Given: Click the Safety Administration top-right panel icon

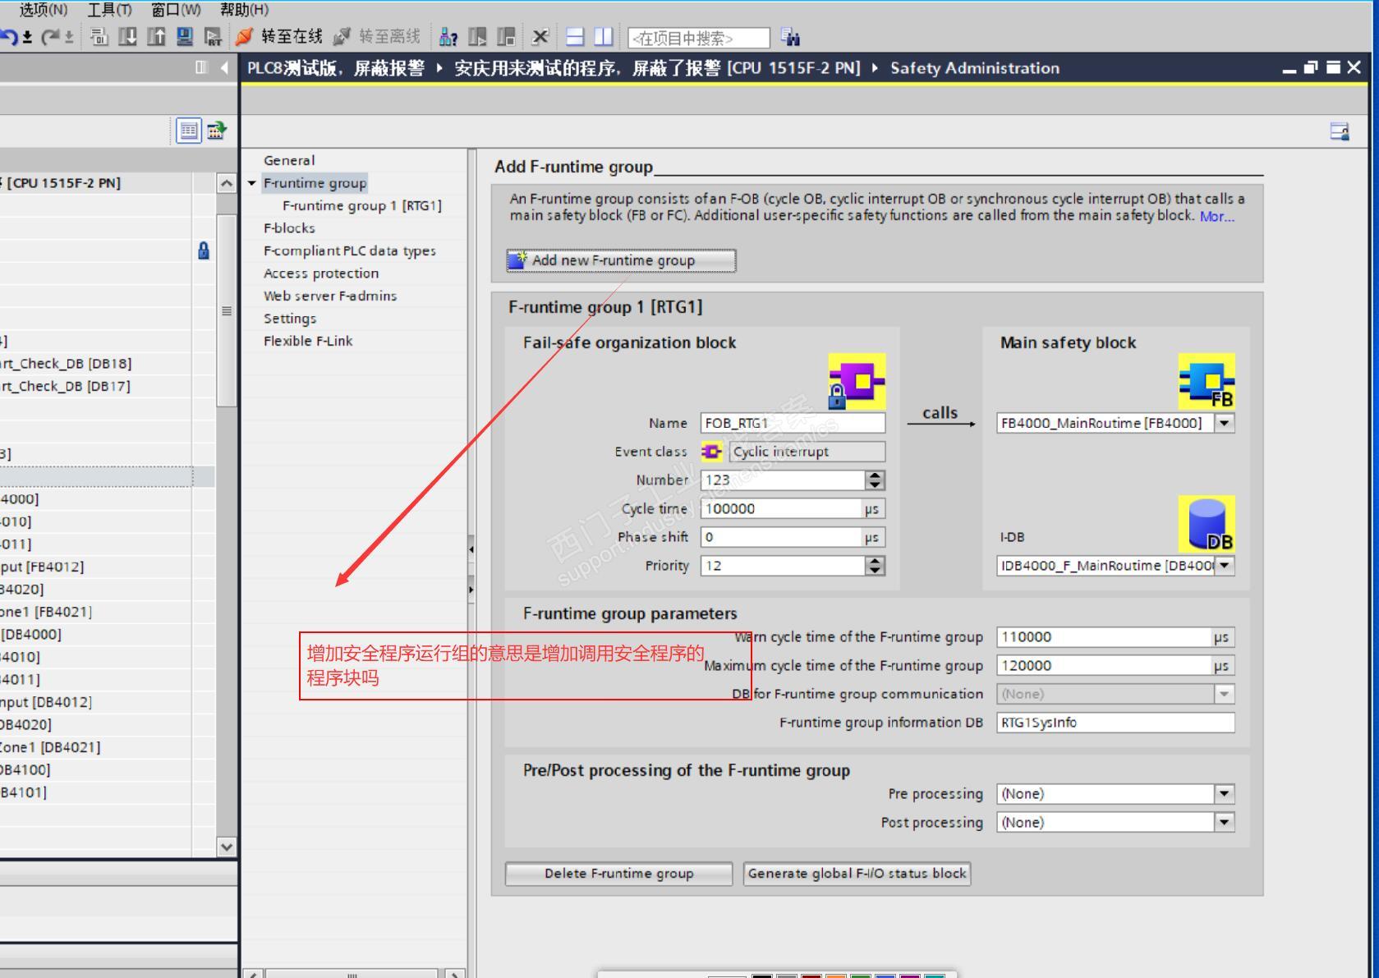Looking at the screenshot, I should (1340, 131).
